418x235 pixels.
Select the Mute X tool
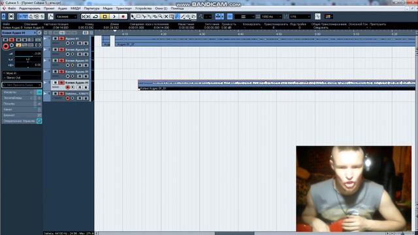coord(166,16)
